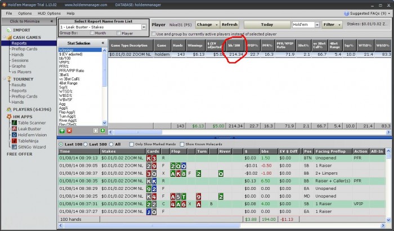394x231 pixels.
Task: Sort by bb/100 column header
Action: click(x=234, y=45)
